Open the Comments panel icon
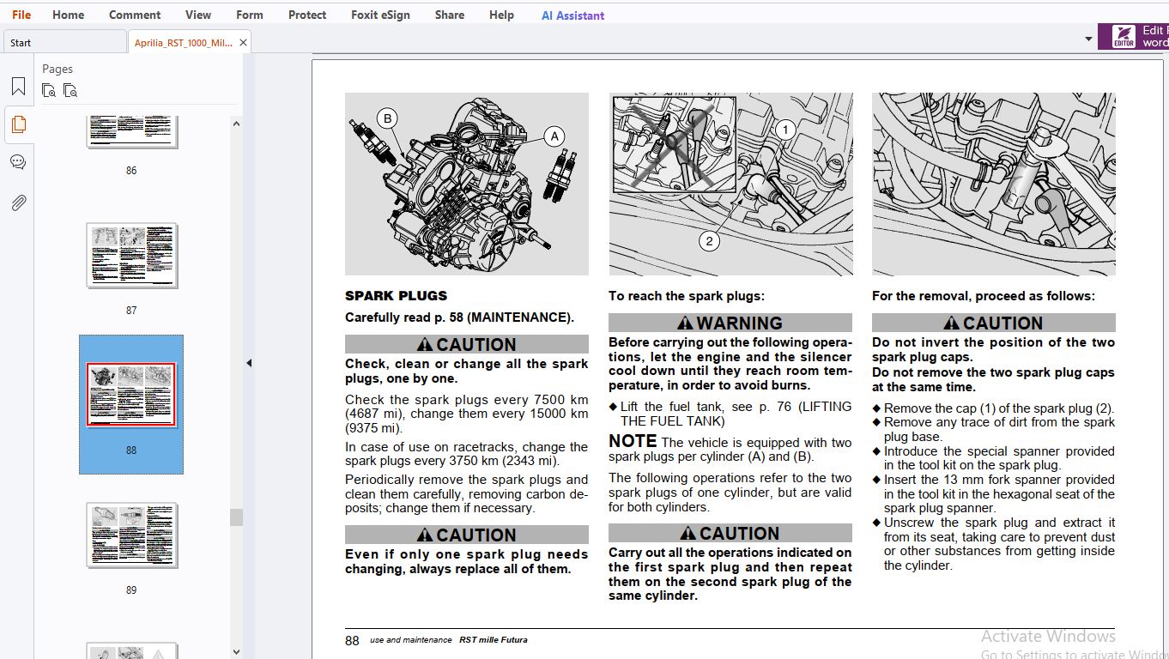Screen dimensions: 1169x659 [x=18, y=162]
